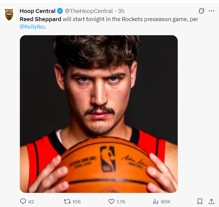Click the 42 replies count
This screenshot has width=219, height=207.
(x=31, y=202)
